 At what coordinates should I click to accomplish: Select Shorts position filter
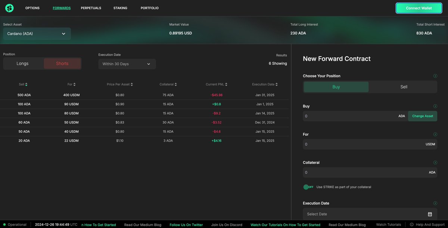[62, 64]
